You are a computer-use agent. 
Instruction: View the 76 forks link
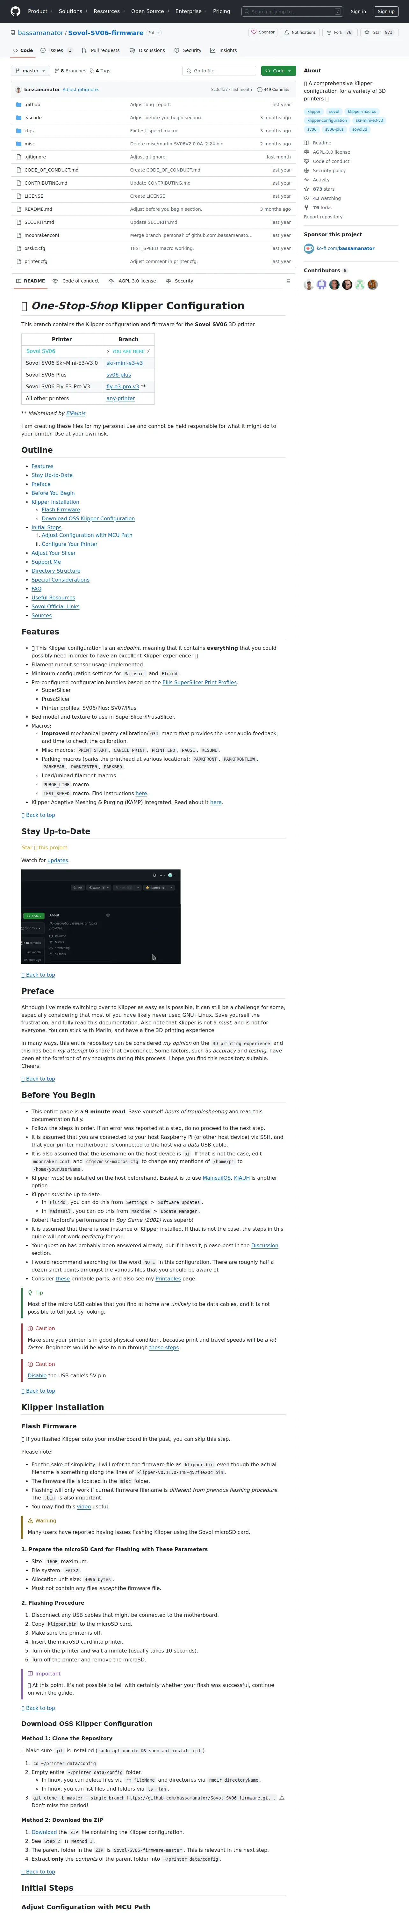318,207
